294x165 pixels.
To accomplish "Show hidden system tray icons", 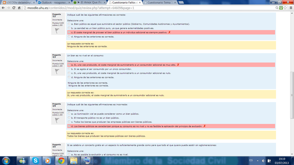I will point(257,161).
